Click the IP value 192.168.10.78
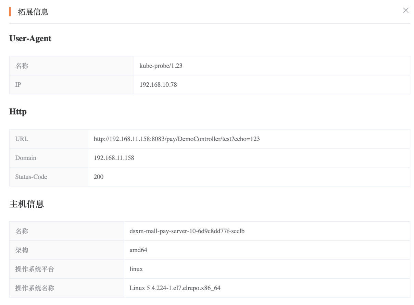The height and width of the screenshot is (305, 414). pyautogui.click(x=158, y=85)
